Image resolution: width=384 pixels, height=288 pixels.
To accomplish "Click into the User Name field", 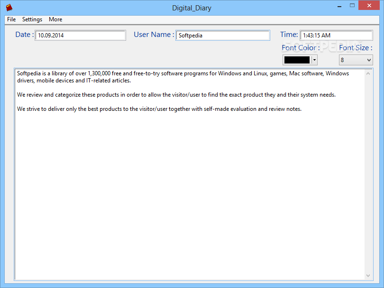I will [x=223, y=35].
